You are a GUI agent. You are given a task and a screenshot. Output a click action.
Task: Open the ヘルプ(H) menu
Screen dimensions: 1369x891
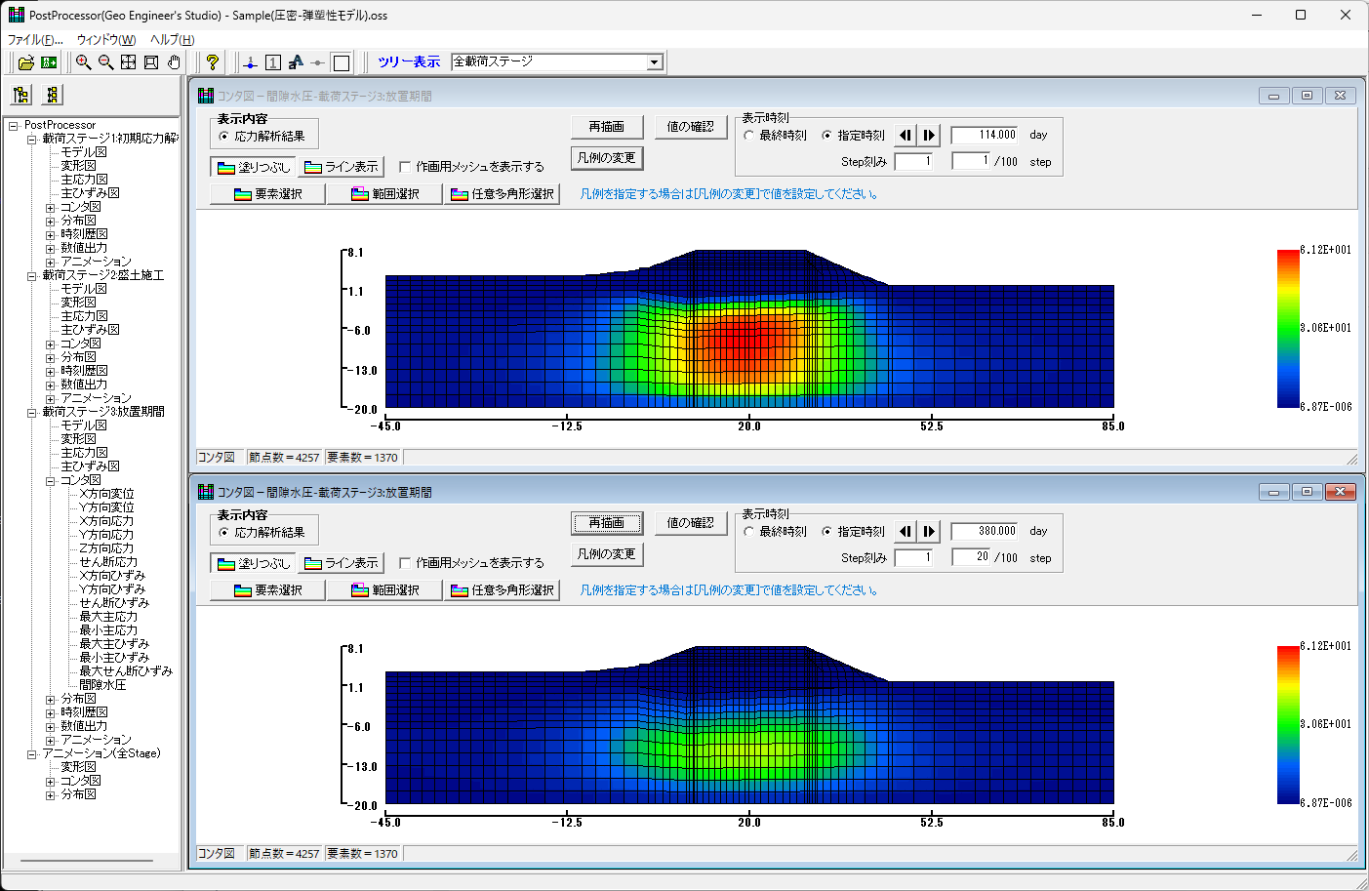(x=172, y=39)
